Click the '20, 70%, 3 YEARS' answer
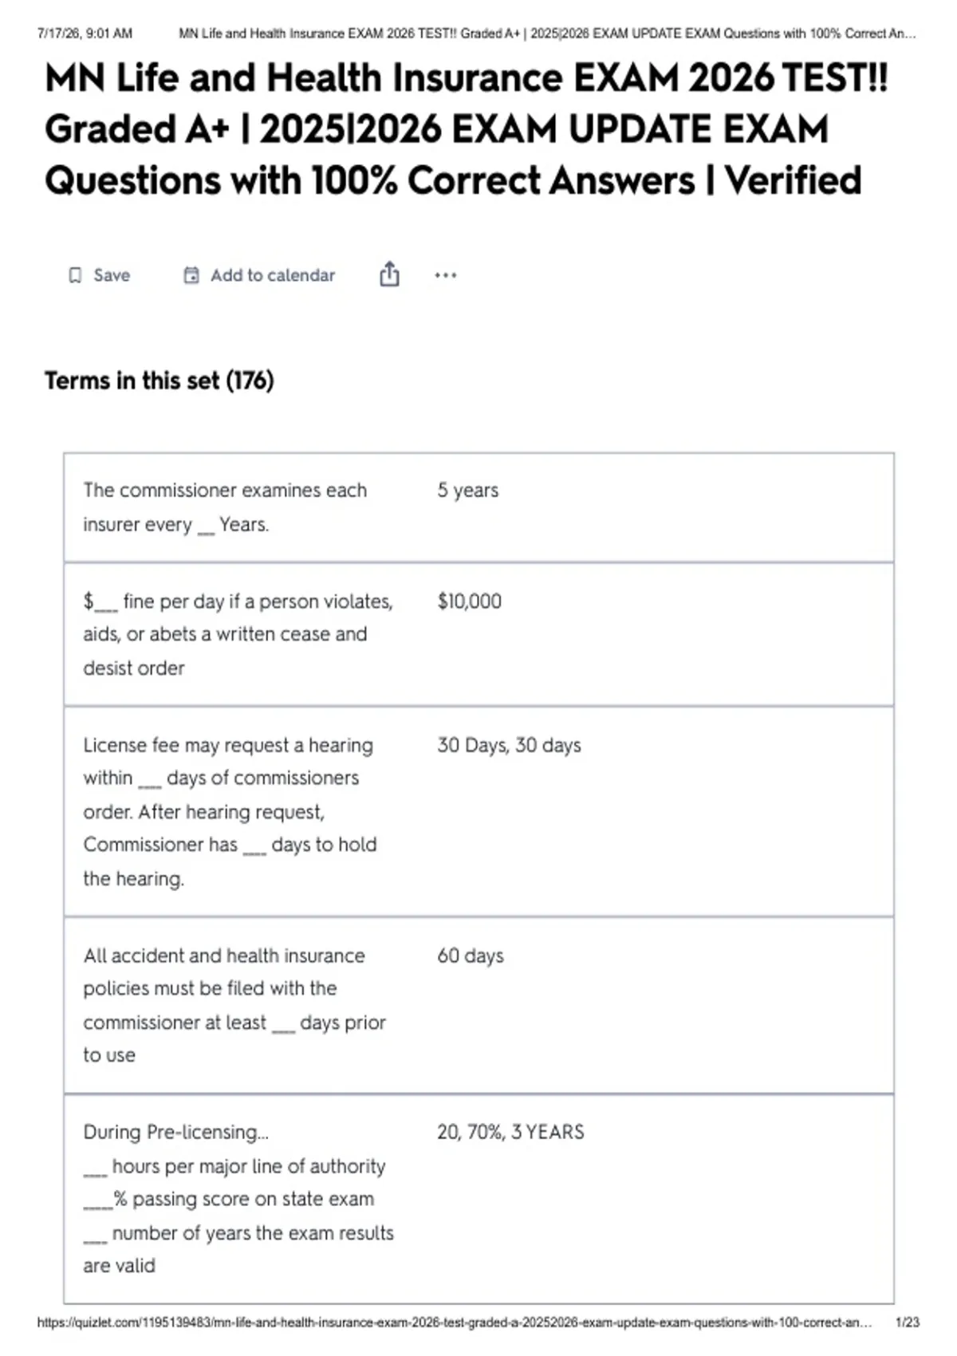This screenshot has width=957, height=1356. click(x=510, y=1132)
